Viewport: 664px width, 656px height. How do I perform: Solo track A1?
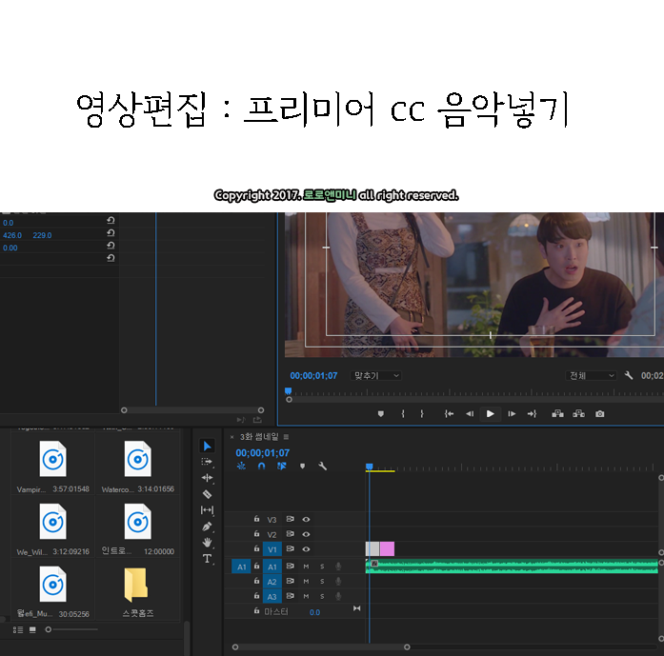coord(322,567)
